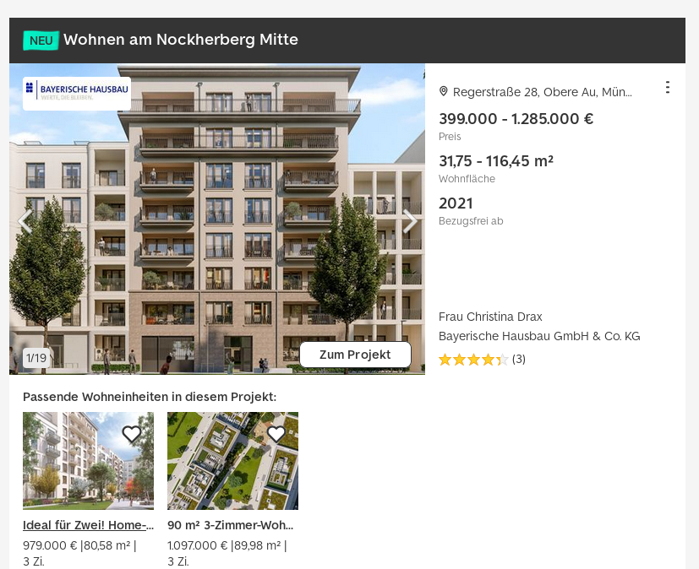
Task: Open the Bayerische Hausbau logo badge
Action: pyautogui.click(x=77, y=94)
